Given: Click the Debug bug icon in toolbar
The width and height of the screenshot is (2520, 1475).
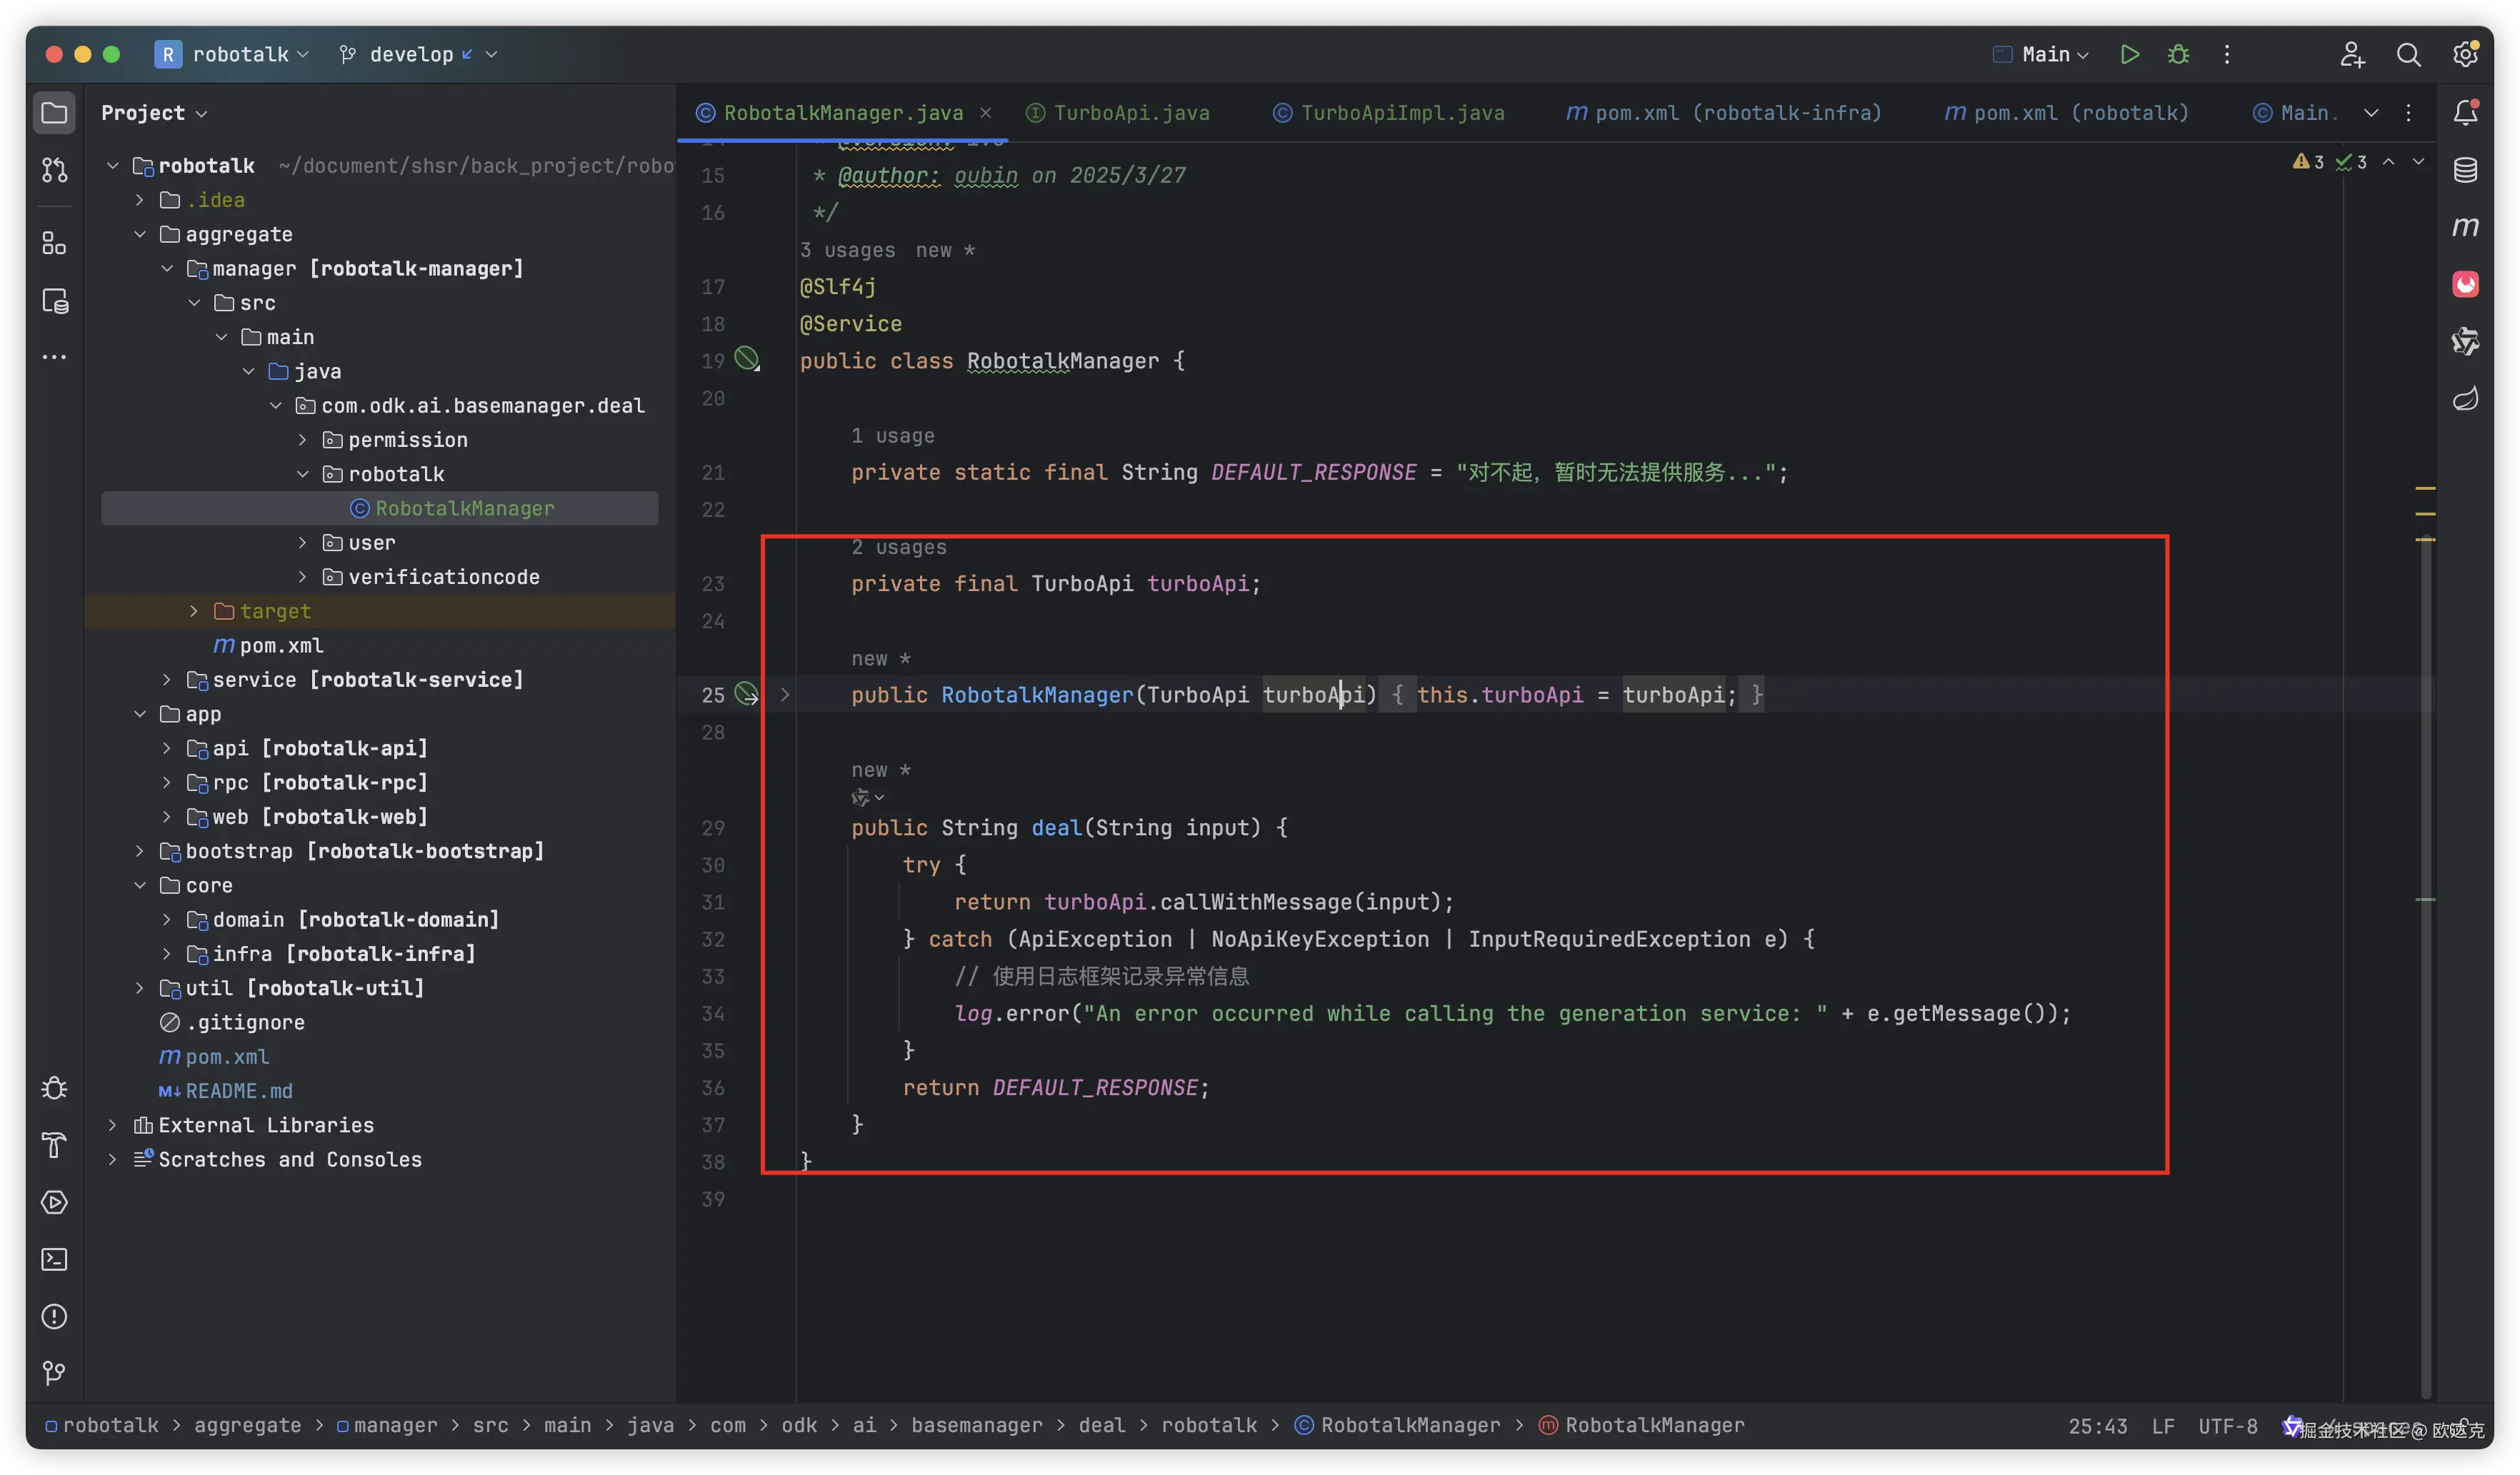Looking at the screenshot, I should [2178, 54].
